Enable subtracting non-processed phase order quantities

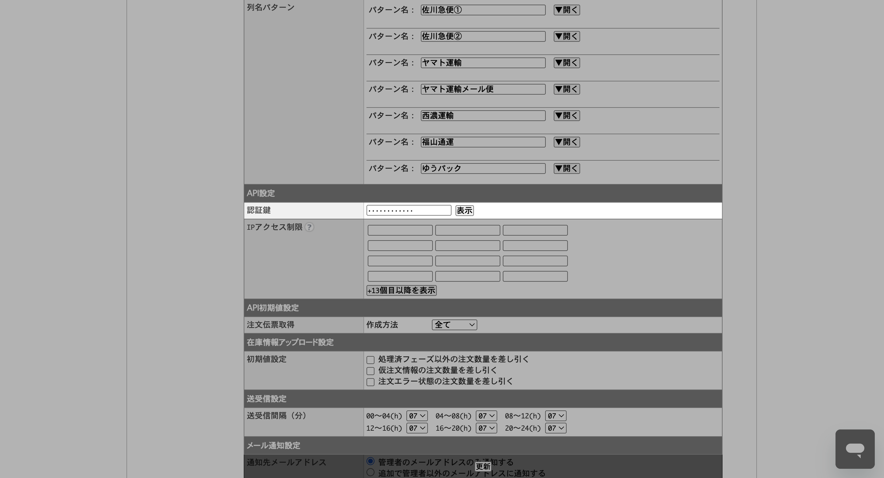(370, 360)
